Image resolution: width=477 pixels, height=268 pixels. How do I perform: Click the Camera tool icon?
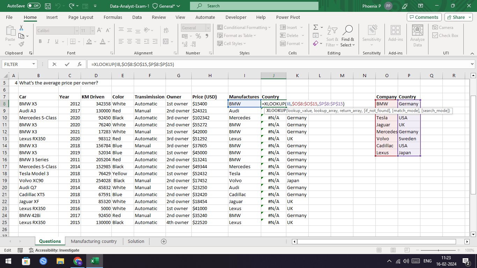(442, 28)
